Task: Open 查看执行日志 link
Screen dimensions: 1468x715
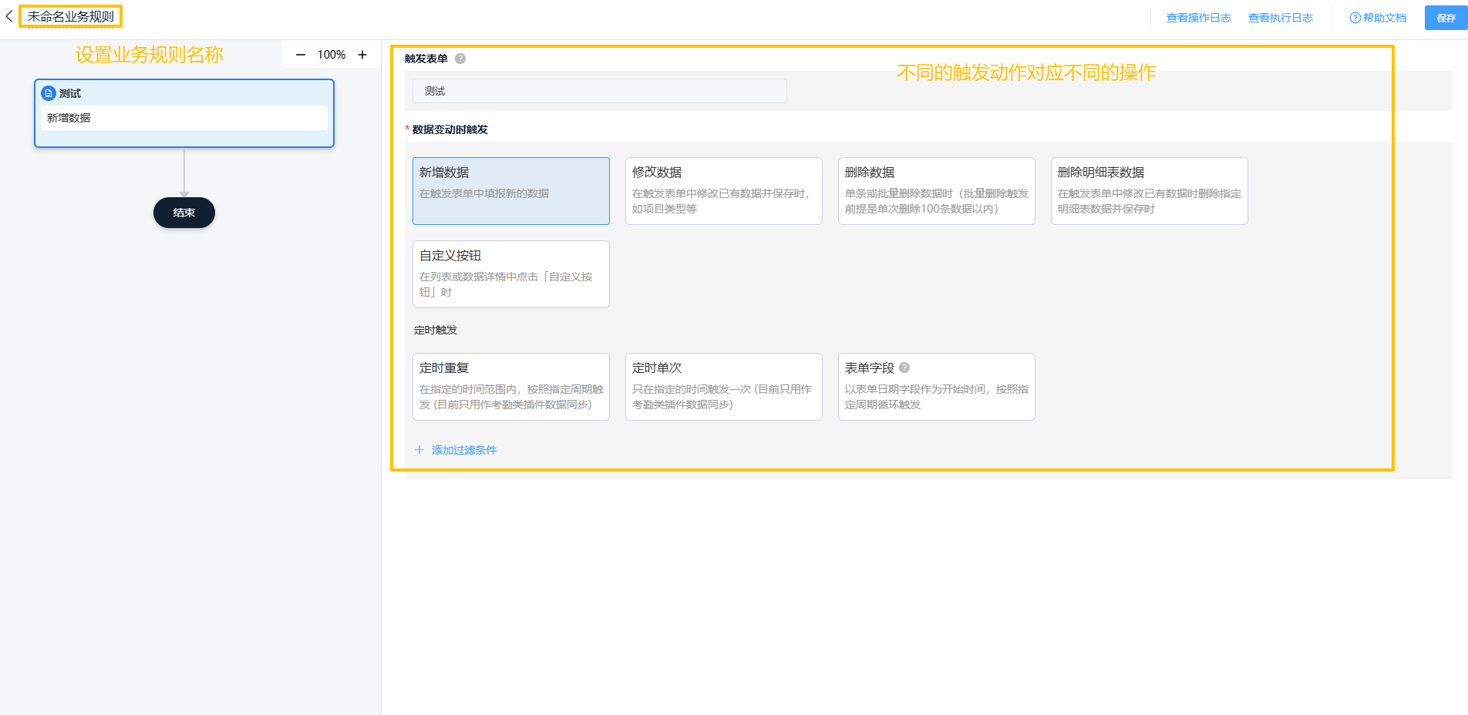Action: pos(1280,18)
